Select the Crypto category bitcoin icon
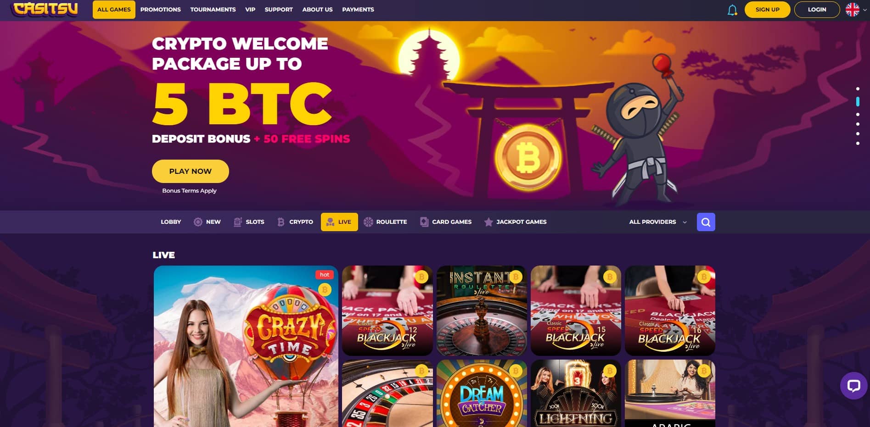Image resolution: width=870 pixels, height=427 pixels. tap(281, 222)
